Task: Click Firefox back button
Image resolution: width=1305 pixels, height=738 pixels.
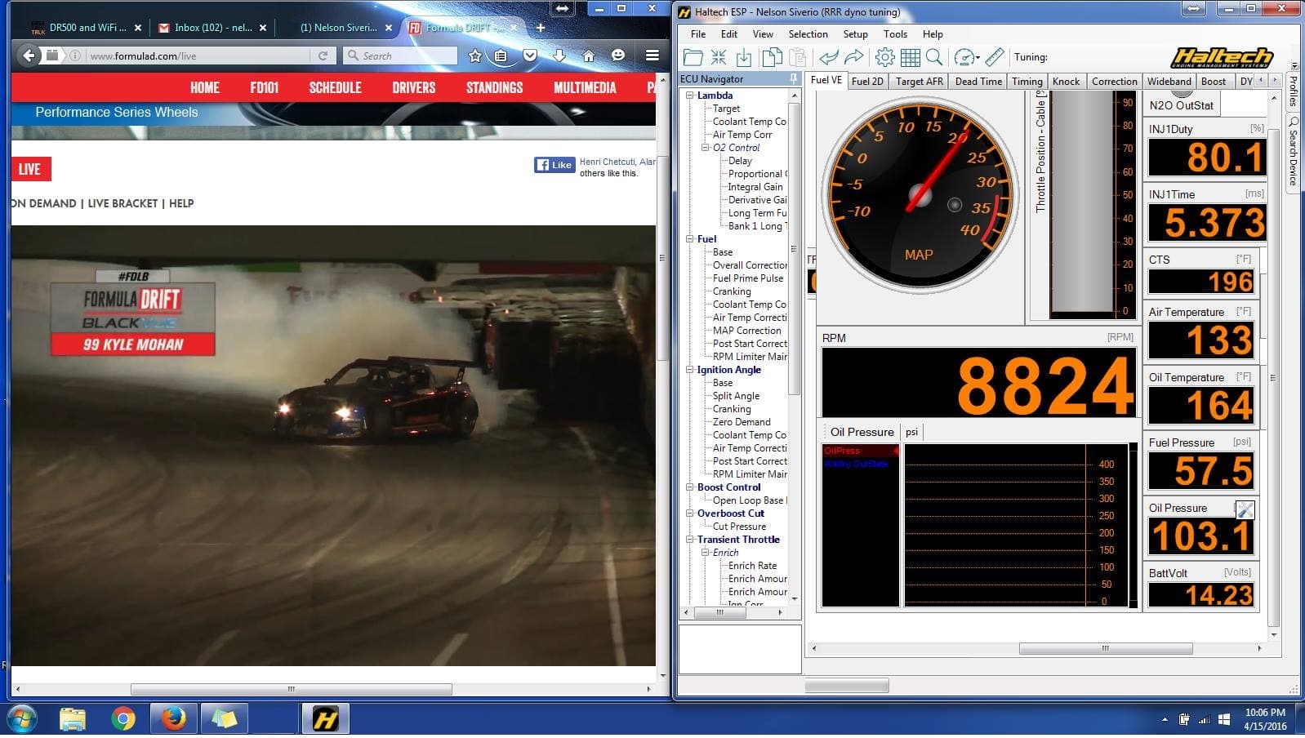Action: (29, 56)
